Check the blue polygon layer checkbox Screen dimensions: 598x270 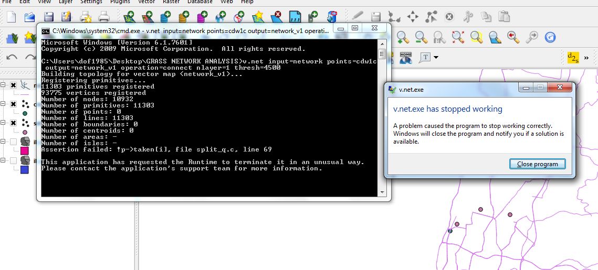(x=13, y=161)
